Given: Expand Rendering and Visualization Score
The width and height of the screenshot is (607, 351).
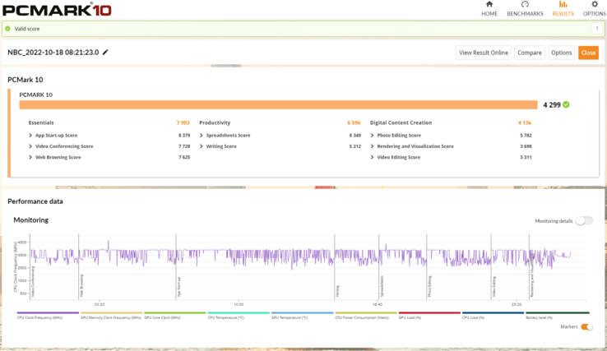Looking at the screenshot, I should tap(372, 146).
